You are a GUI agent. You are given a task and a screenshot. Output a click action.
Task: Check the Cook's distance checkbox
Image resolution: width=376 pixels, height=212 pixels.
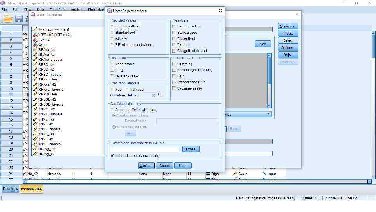pos(112,70)
